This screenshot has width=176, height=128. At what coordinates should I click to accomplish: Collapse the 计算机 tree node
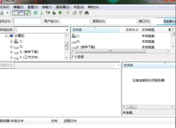point(6,36)
